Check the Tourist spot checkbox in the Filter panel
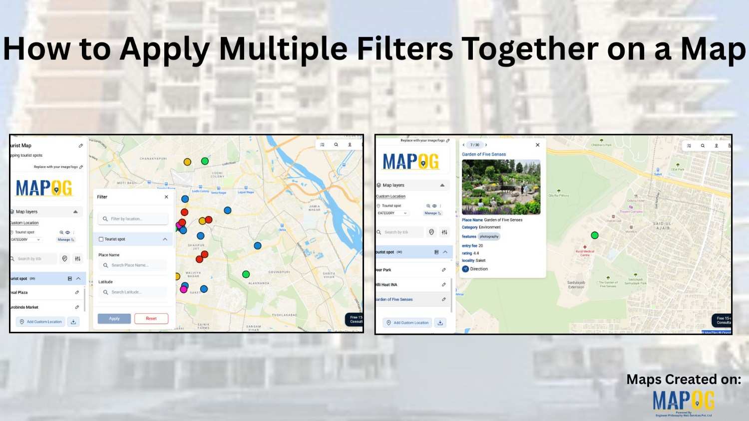Viewport: 749px width, 421px height. click(x=101, y=238)
